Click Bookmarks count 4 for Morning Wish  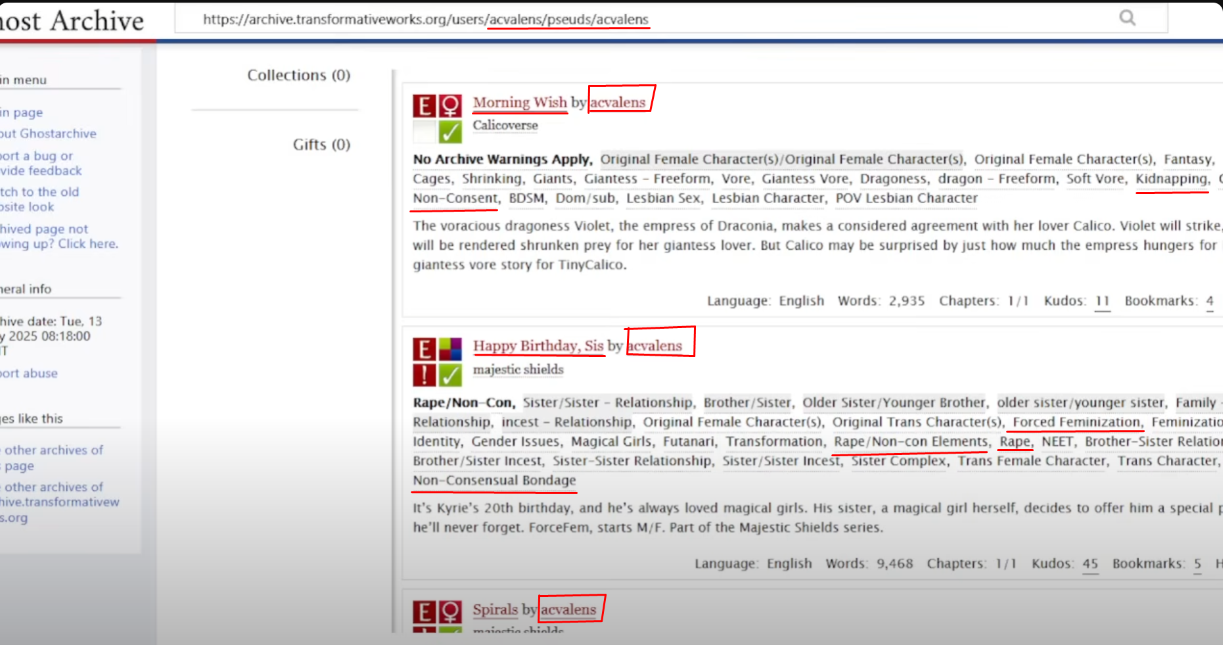pyautogui.click(x=1210, y=301)
